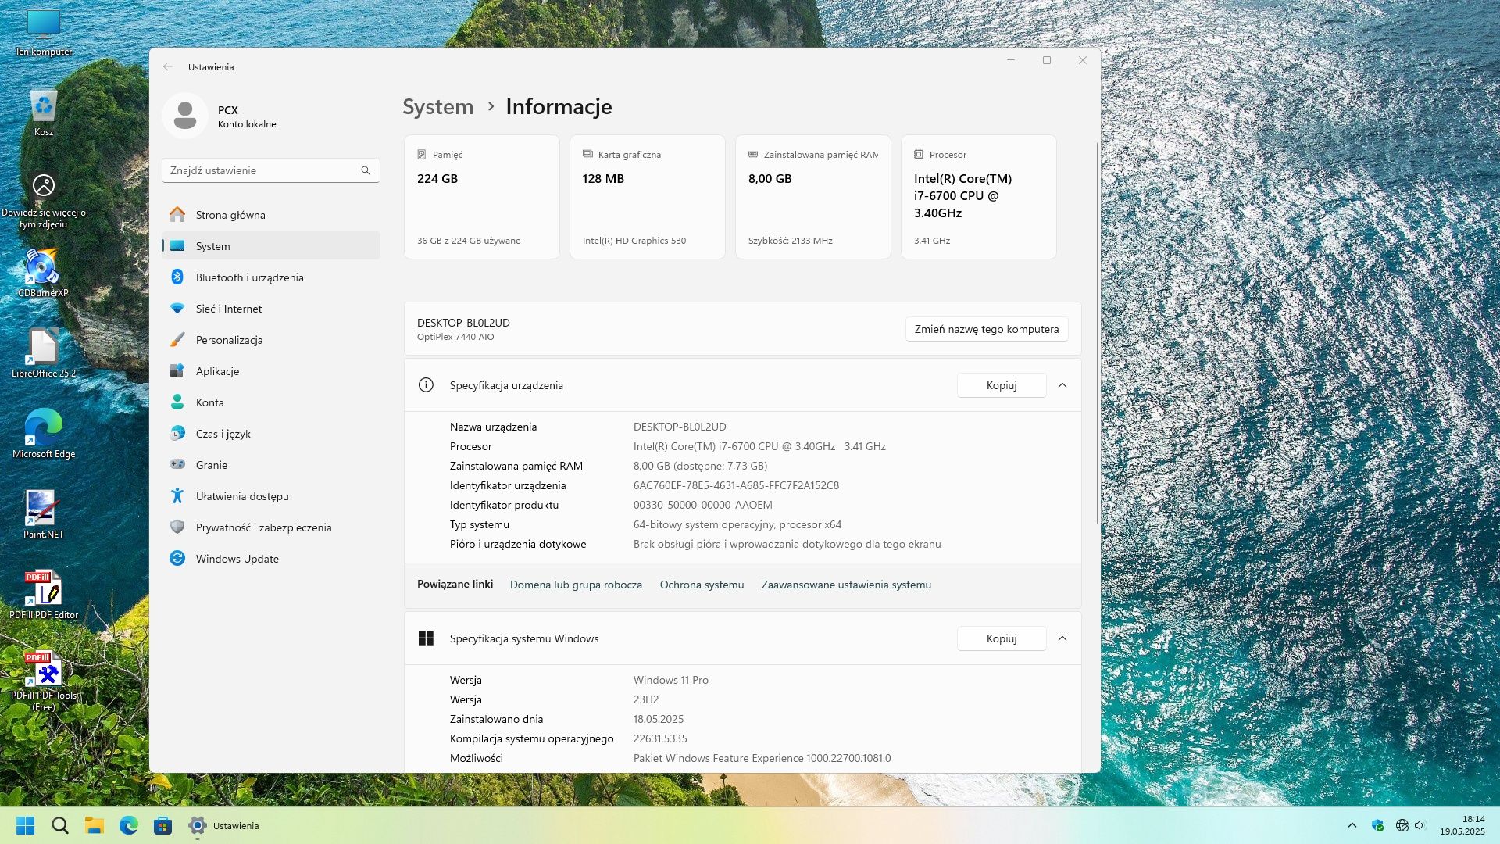Collapse Specyfikacja systemu Windows chevron
1500x844 pixels.
1062,638
